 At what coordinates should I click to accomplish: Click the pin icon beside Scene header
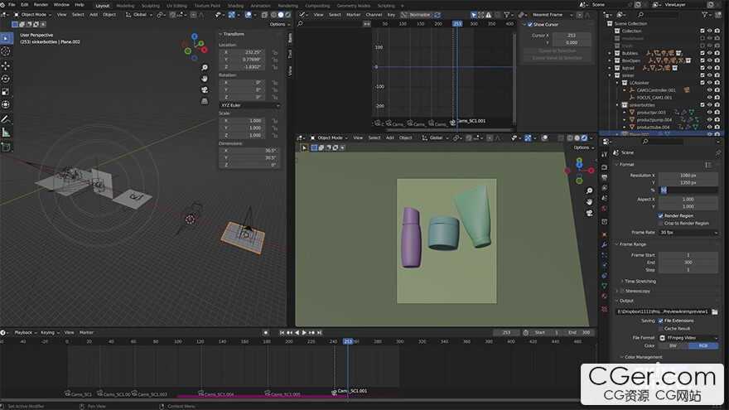tap(718, 152)
